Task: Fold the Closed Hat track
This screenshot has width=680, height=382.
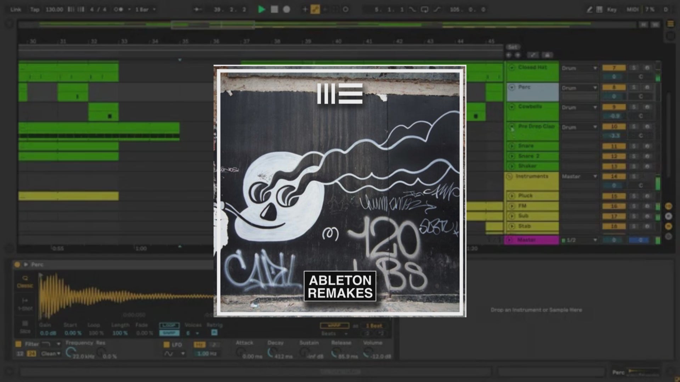Action: (511, 68)
